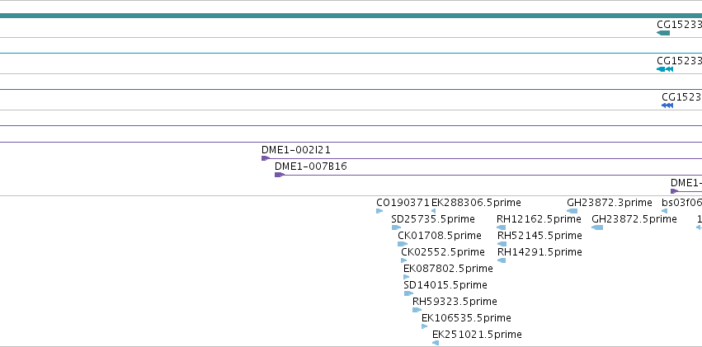
Task: Click the RH52145.5prime label
Action: tap(540, 236)
